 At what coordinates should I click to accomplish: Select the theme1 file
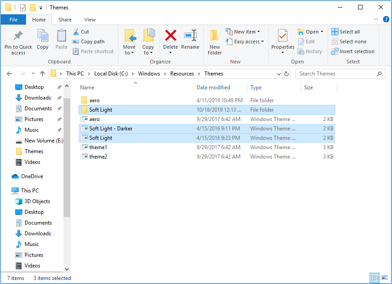point(207,147)
